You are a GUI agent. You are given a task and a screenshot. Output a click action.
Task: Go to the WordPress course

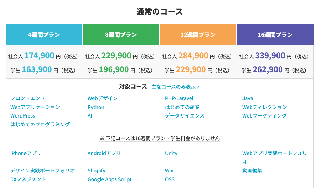click(x=23, y=116)
